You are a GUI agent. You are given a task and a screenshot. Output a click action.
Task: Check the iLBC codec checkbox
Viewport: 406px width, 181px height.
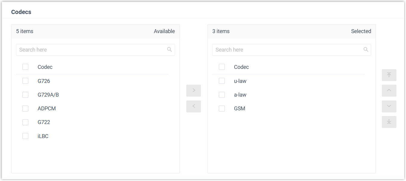pyautogui.click(x=25, y=136)
